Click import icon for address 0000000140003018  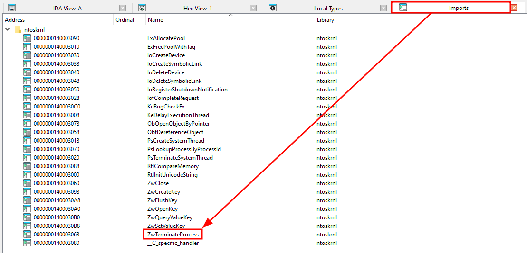pos(27,140)
